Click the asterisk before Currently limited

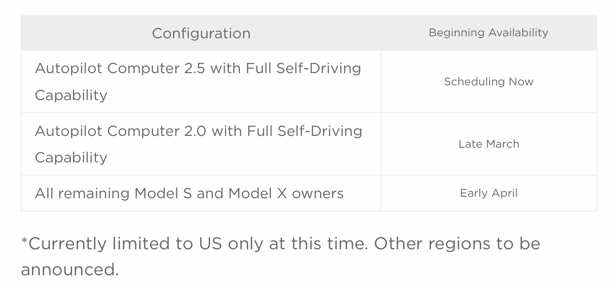(25, 241)
